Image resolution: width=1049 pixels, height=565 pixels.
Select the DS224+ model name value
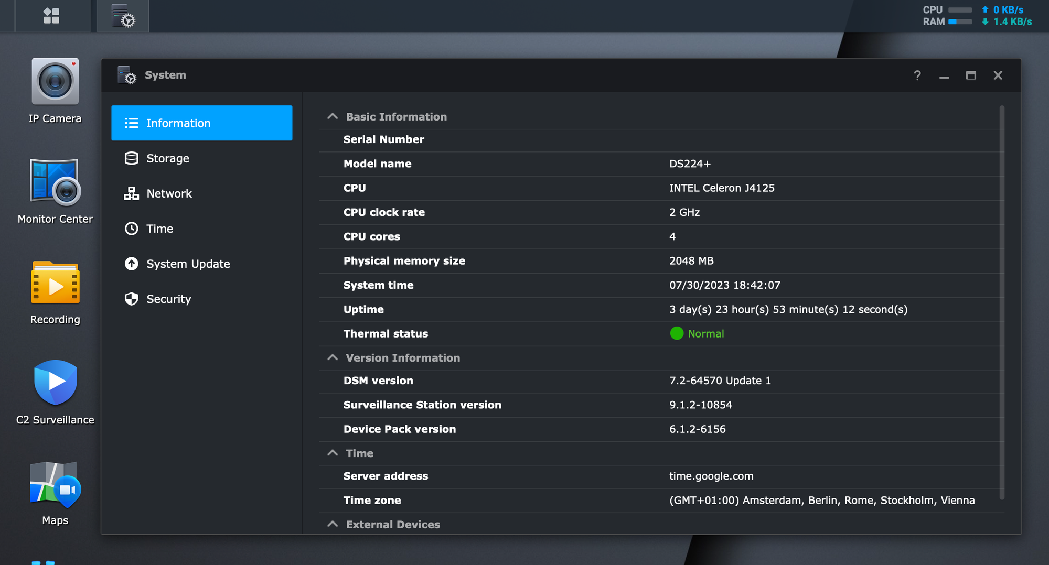click(x=690, y=164)
